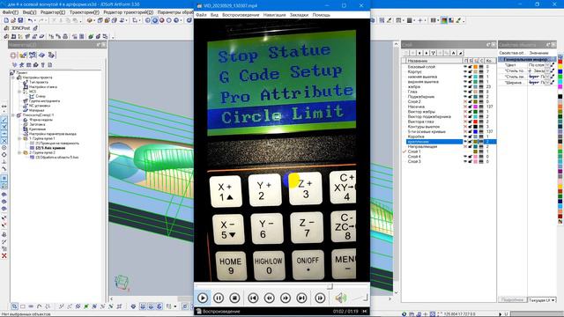Rewind the video with the backward button

click(x=269, y=298)
